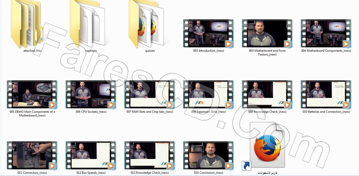Open the quizzes folder icon
This screenshot has width=359, height=176.
146,24
